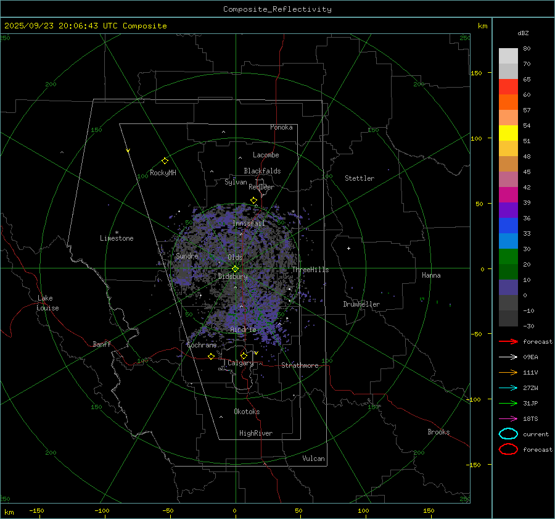Click the green 31JP arrow legend icon
The width and height of the screenshot is (555, 519).
[508, 403]
